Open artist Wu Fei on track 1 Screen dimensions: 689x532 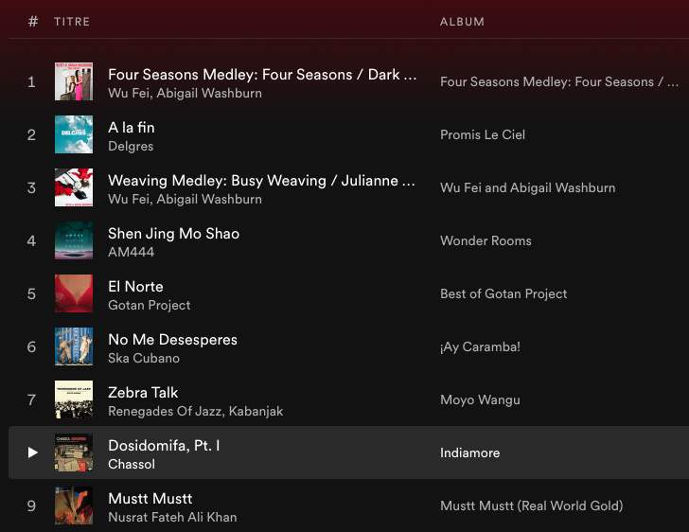[129, 93]
